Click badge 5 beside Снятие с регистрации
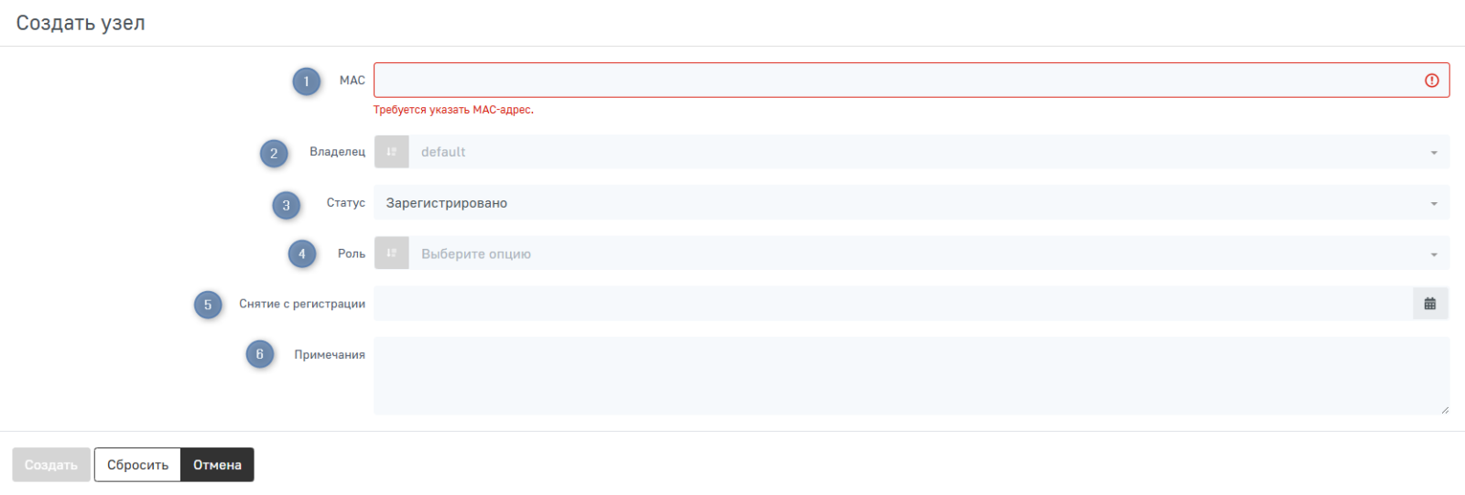Screen dimensions: 1465x495 pos(208,305)
